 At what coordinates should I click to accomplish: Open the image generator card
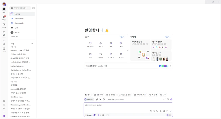click(x=140, y=50)
